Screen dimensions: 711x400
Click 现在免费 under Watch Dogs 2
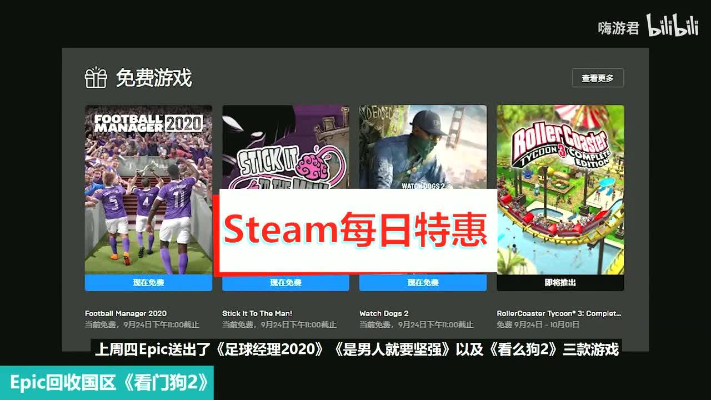[423, 283]
